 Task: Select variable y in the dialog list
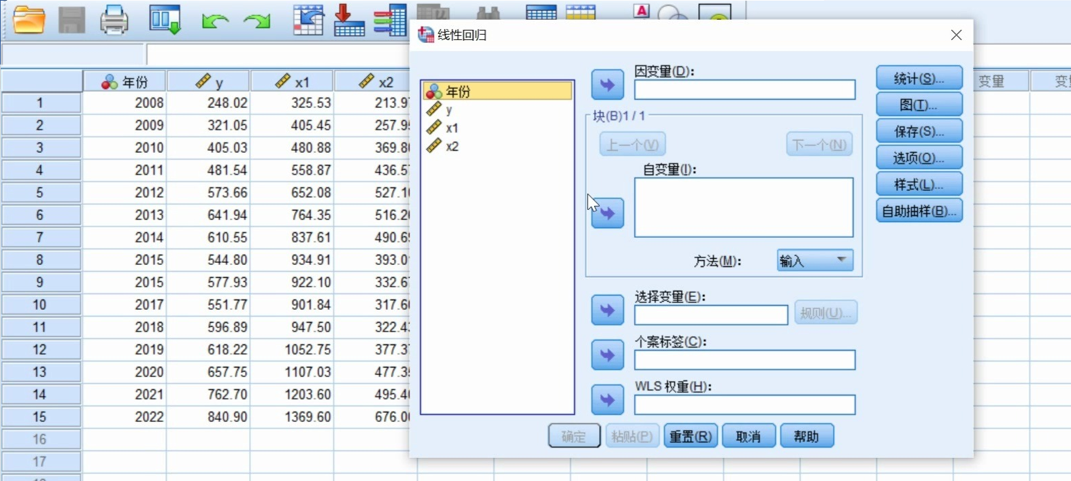click(x=497, y=109)
